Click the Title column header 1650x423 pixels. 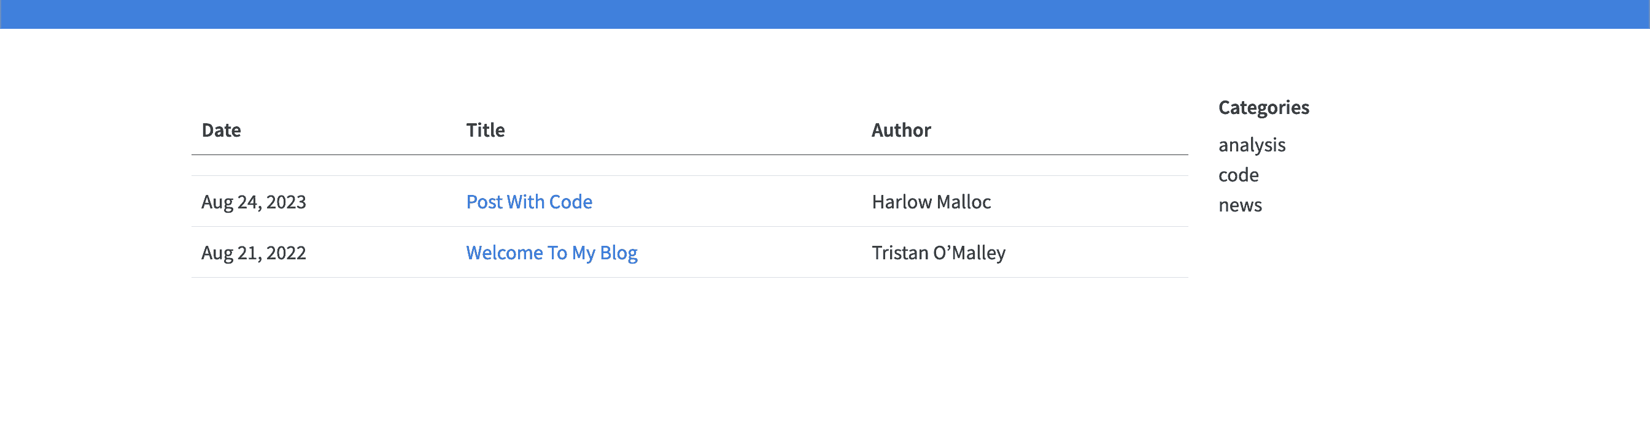(x=485, y=131)
